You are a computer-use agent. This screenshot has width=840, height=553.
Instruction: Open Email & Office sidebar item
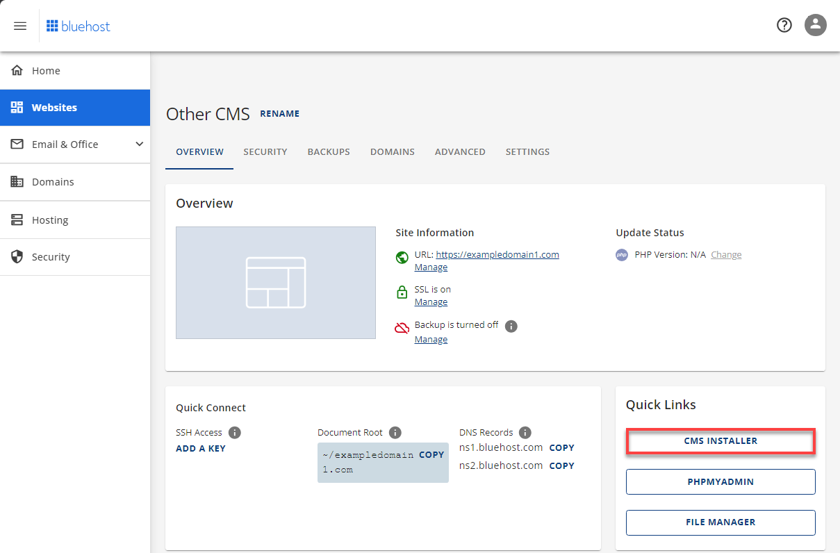[75, 144]
